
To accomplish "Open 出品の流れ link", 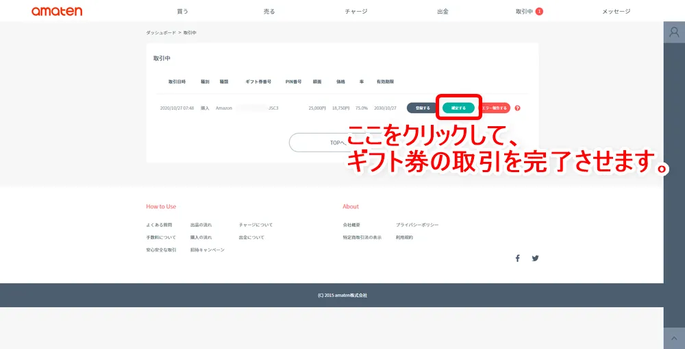I will (201, 225).
